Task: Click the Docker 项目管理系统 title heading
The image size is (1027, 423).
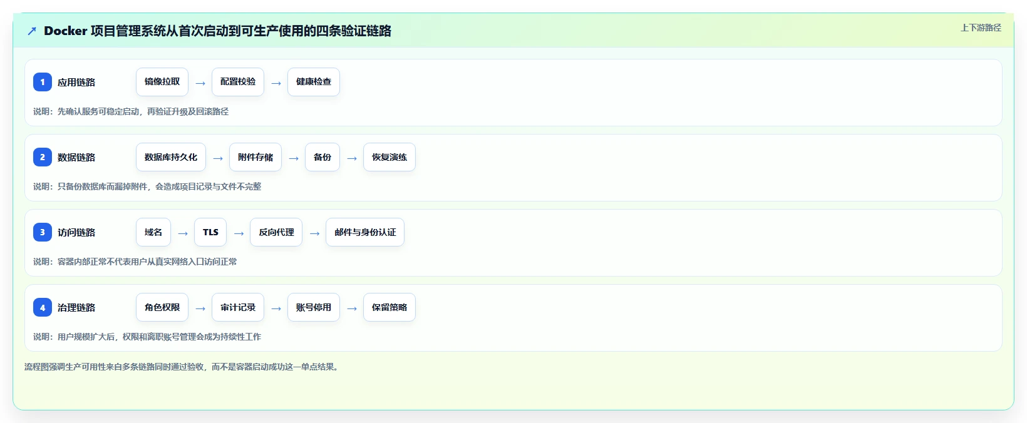Action: click(x=217, y=31)
